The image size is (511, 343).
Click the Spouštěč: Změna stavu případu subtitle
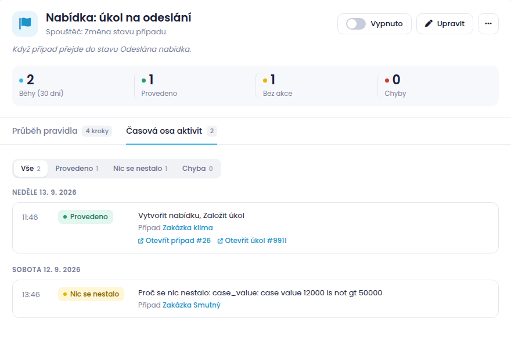coord(106,32)
